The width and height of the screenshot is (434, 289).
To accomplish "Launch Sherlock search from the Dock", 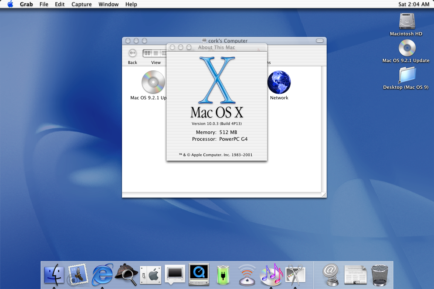I will click(x=126, y=275).
